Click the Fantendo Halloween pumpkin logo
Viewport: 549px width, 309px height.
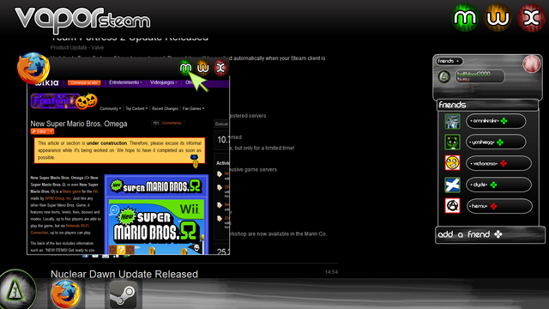[64, 101]
